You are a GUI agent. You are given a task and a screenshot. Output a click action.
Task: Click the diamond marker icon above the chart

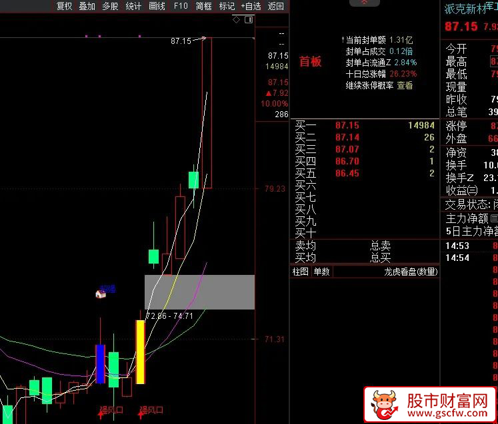[x=236, y=20]
